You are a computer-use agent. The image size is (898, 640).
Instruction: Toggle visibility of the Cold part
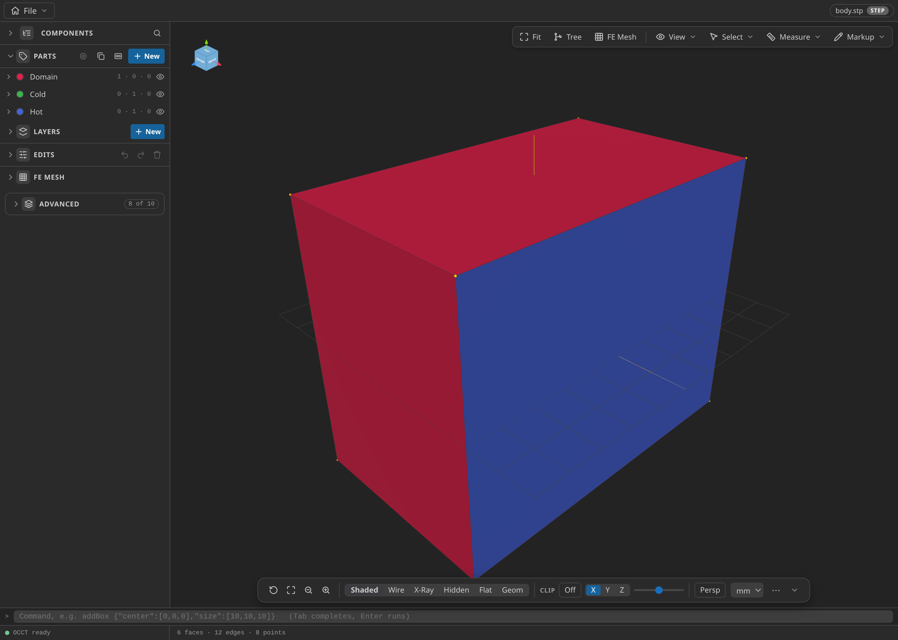pyautogui.click(x=160, y=94)
